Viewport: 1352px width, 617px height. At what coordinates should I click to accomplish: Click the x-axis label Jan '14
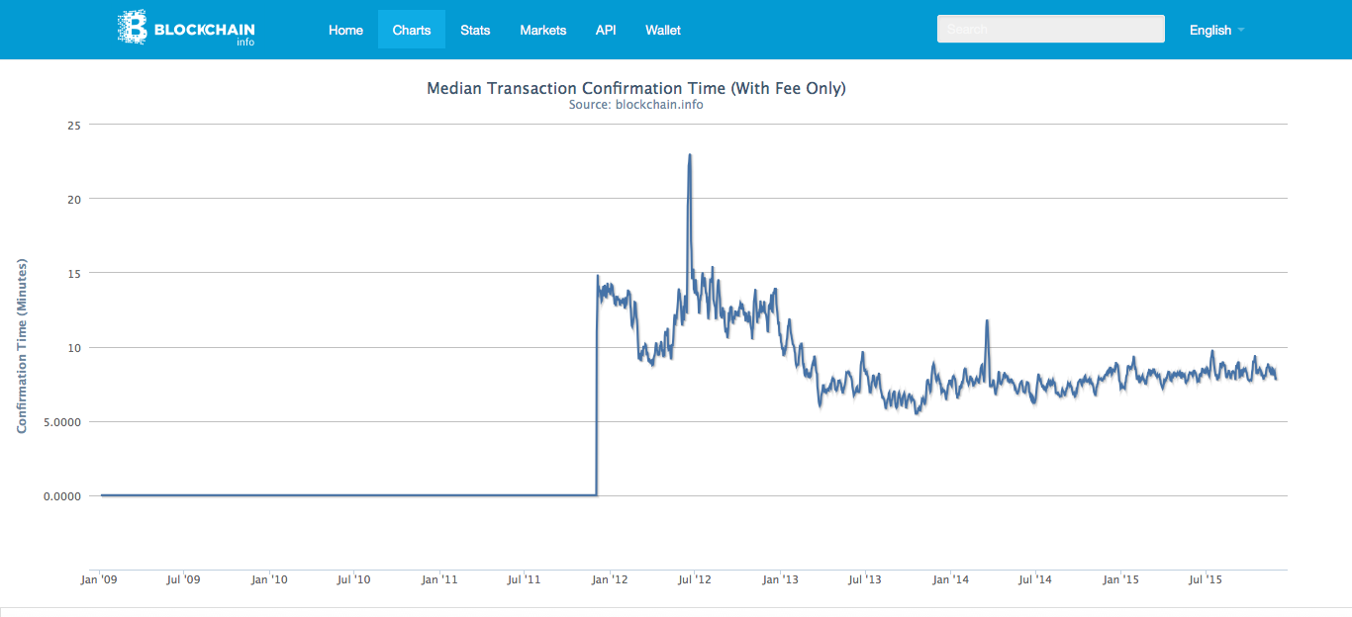(951, 579)
